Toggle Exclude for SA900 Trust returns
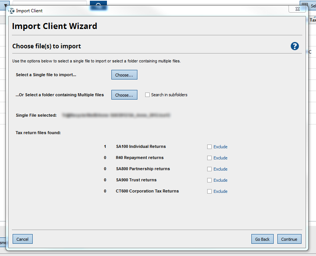Viewport: 316px width, 256px height. coord(209,180)
